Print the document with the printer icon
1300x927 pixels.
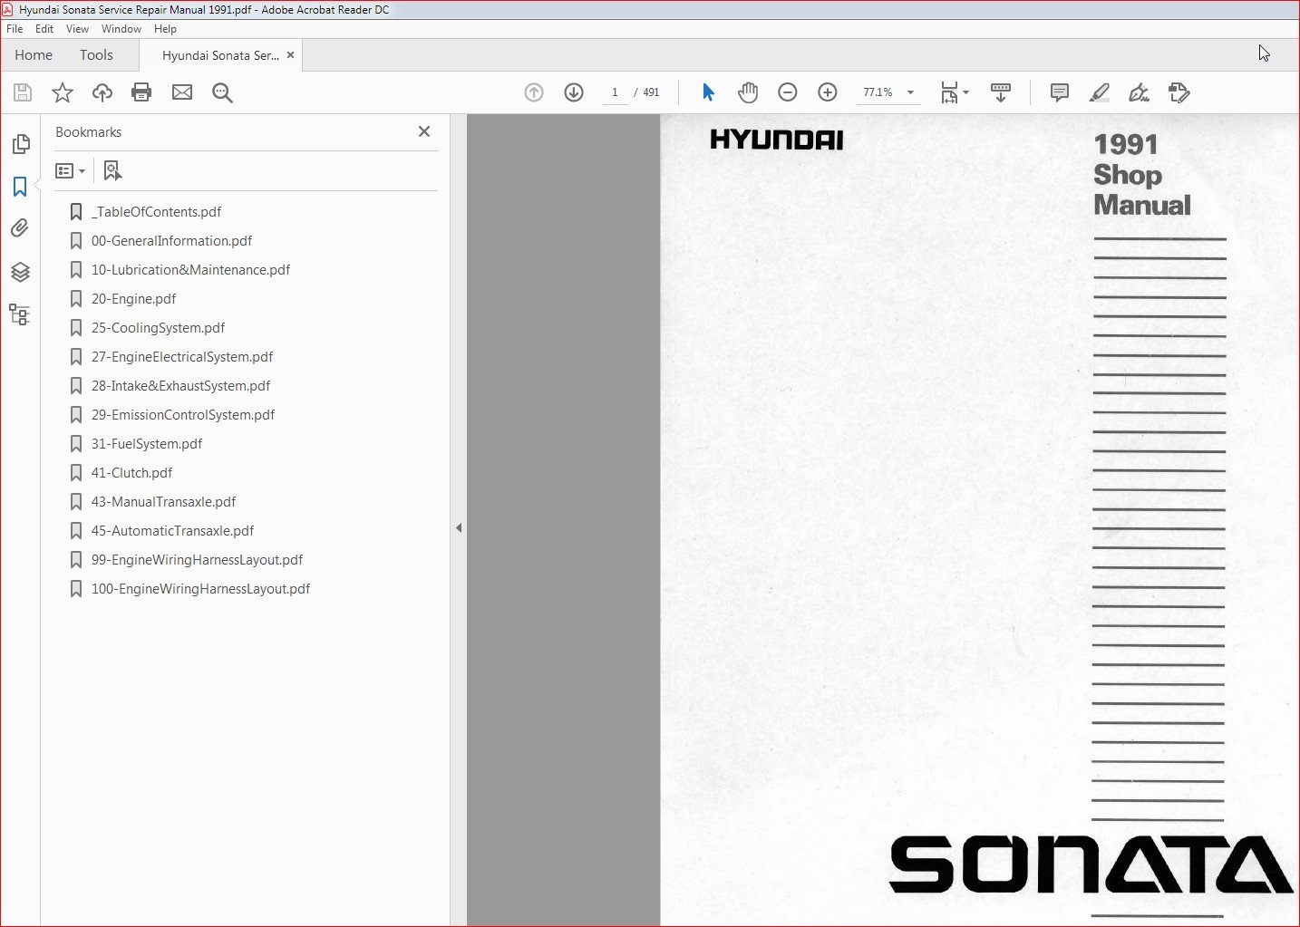141,92
